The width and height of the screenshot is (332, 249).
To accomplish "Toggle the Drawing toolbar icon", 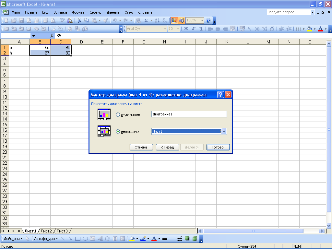I will pyautogui.click(x=181, y=20).
